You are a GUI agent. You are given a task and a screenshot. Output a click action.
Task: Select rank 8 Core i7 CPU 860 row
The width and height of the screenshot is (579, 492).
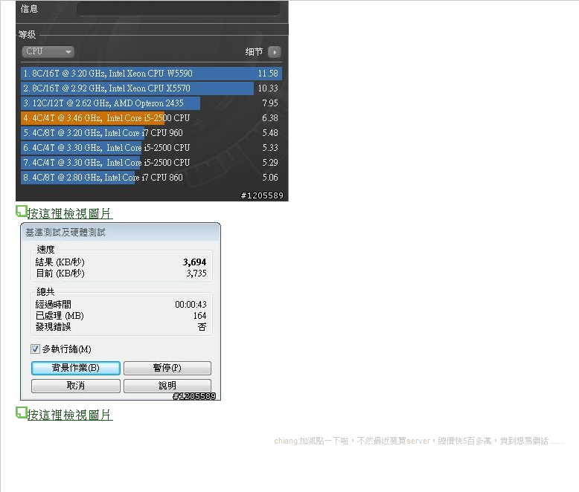coord(151,178)
